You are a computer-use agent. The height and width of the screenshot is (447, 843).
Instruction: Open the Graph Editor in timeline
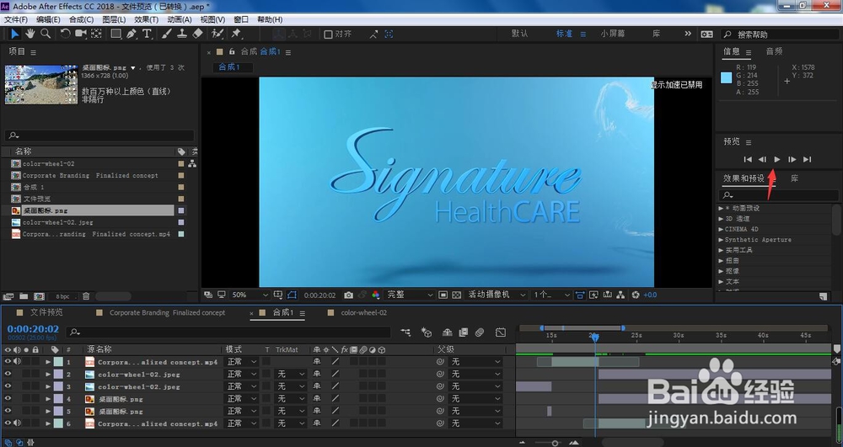[x=501, y=333]
